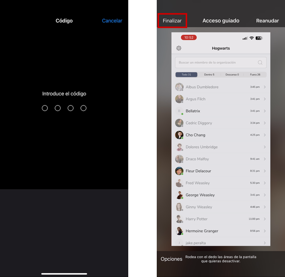Expand Fleur Delacour row chevron
This screenshot has height=277, width=285.
point(265,171)
